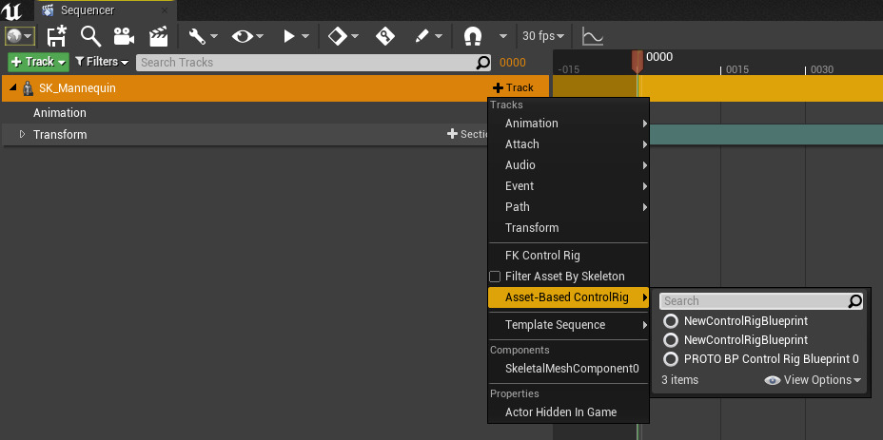The width and height of the screenshot is (883, 440).
Task: Click the Create Camera icon
Action: point(124,36)
